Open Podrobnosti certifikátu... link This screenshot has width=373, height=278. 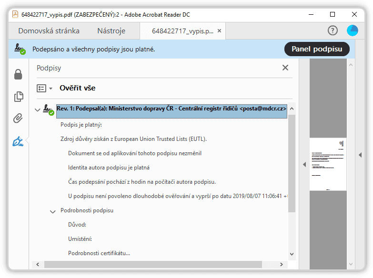pyautogui.click(x=99, y=253)
